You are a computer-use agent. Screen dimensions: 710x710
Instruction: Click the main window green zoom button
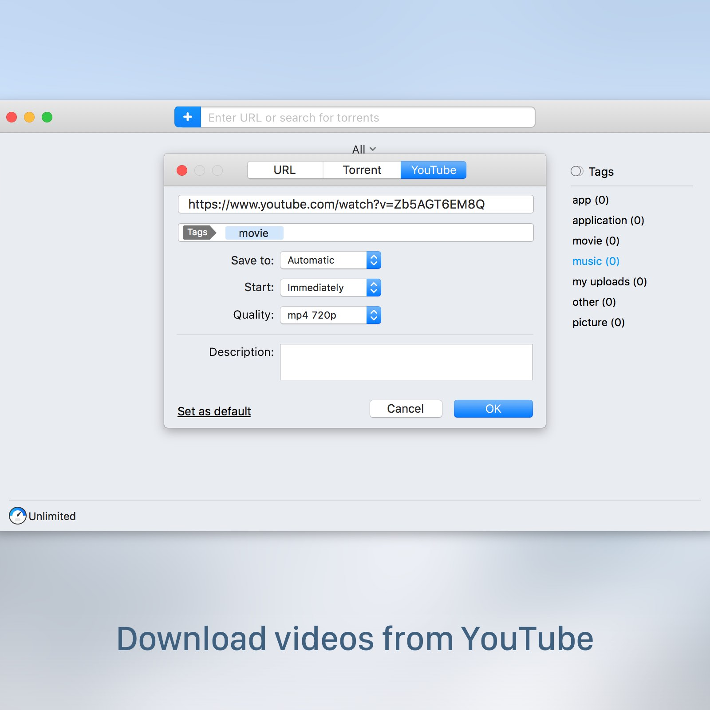47,117
